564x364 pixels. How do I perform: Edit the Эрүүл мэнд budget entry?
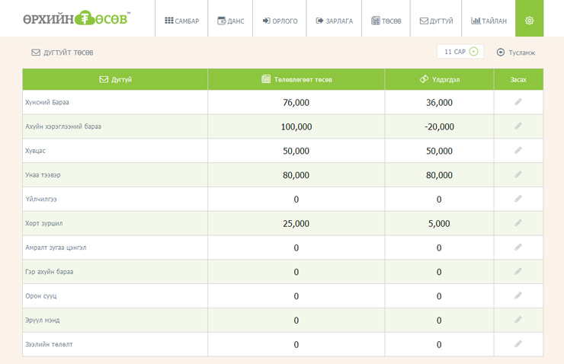click(x=518, y=320)
